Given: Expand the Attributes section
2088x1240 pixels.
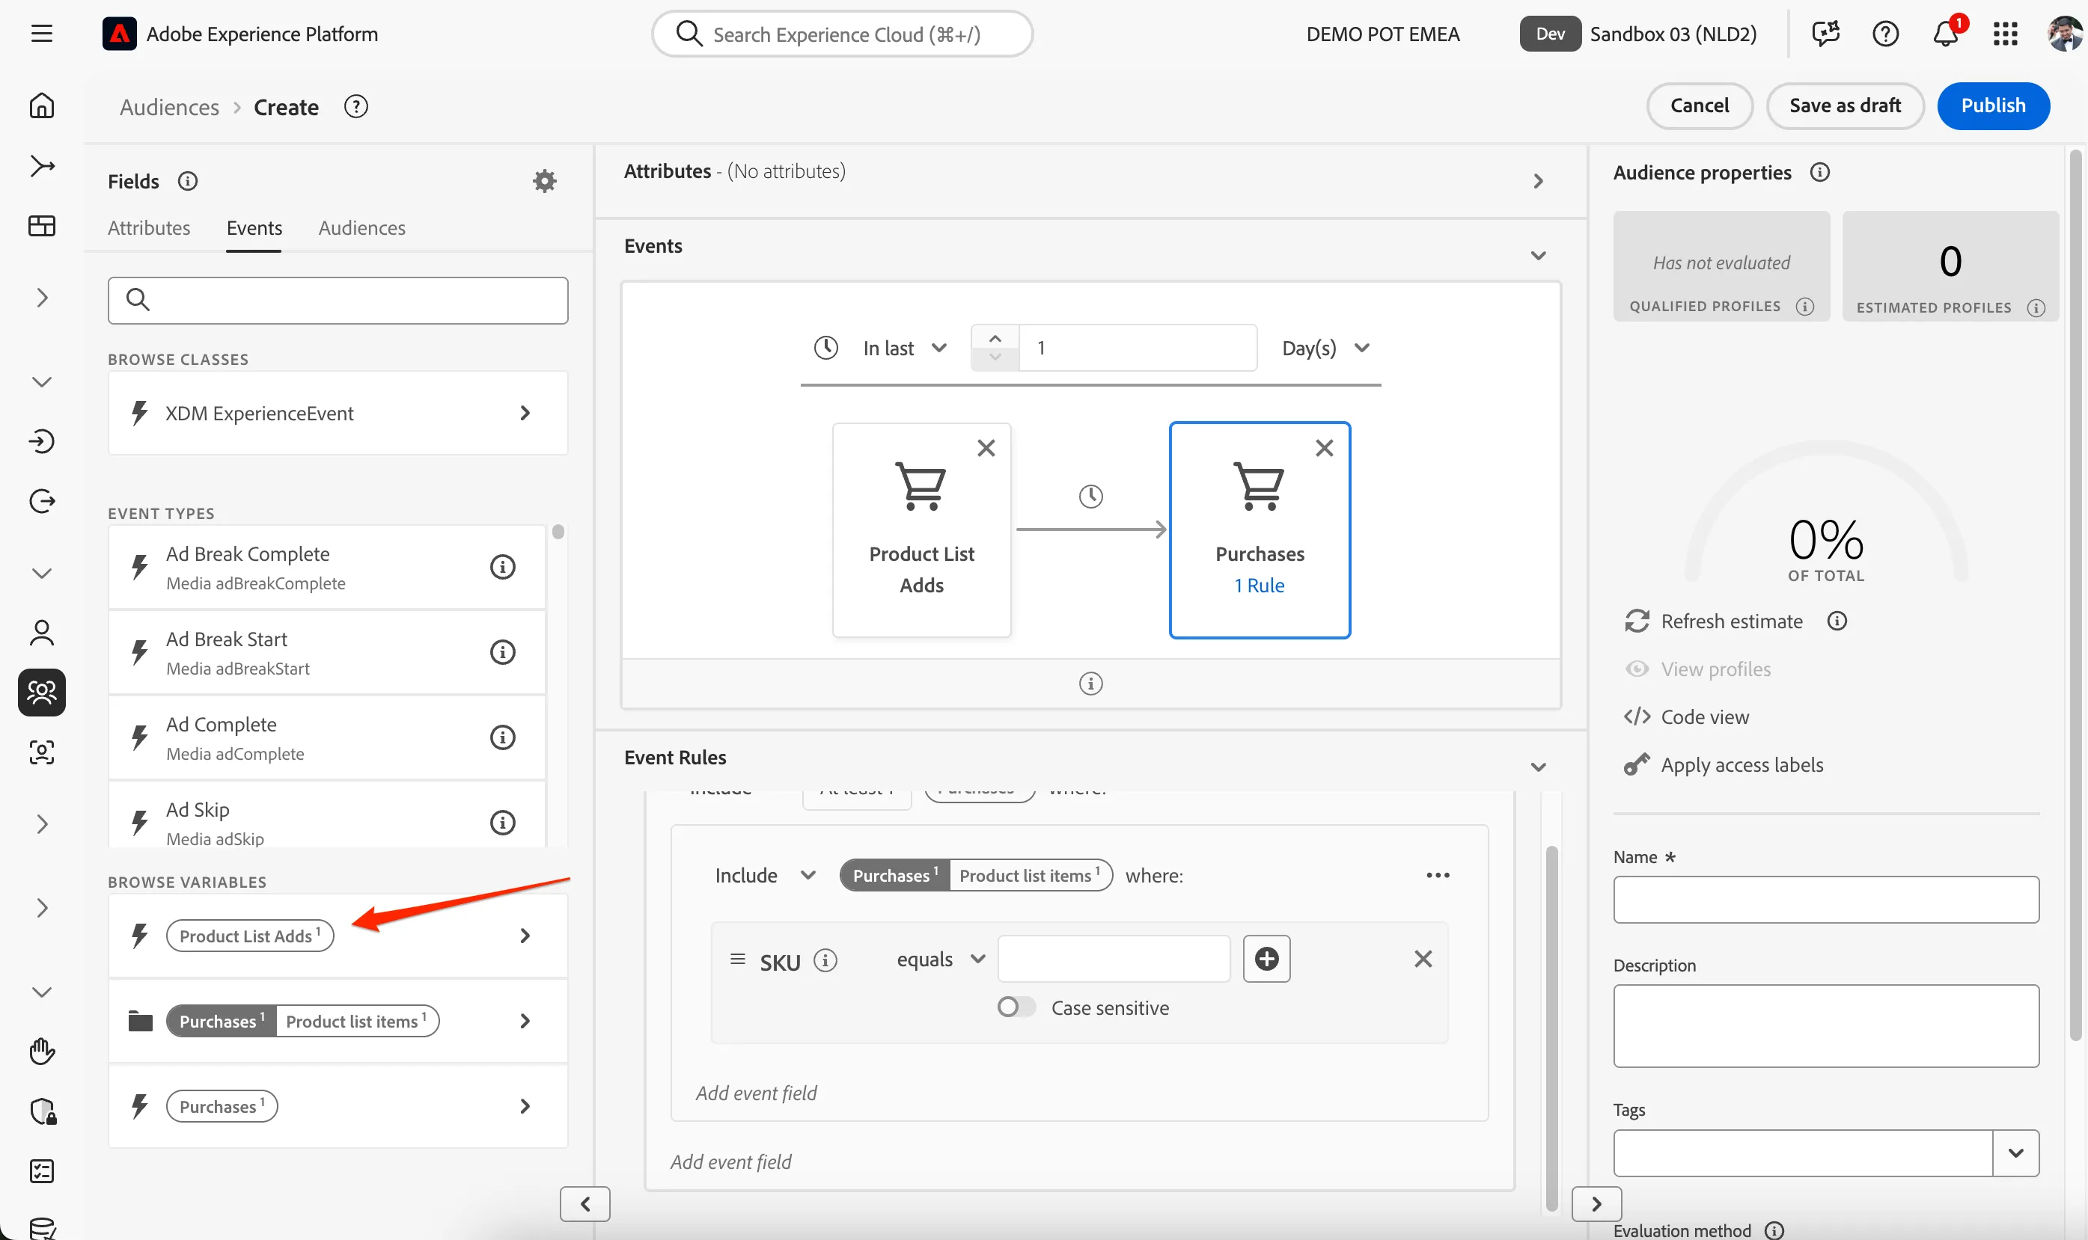Looking at the screenshot, I should (x=1537, y=181).
